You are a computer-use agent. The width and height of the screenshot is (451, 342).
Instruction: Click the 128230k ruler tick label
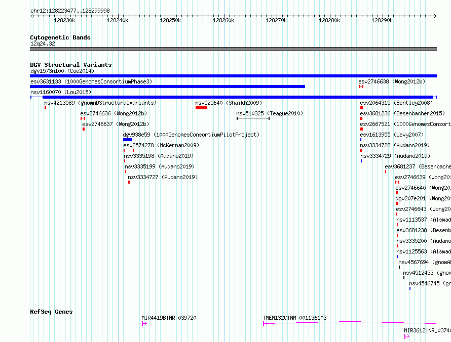(64, 20)
